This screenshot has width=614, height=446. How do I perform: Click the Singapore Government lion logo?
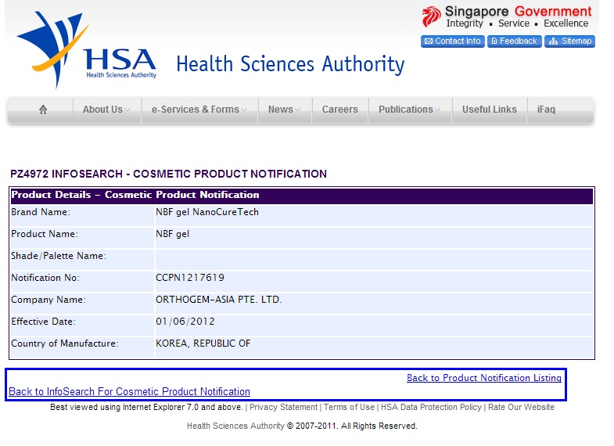pyautogui.click(x=431, y=16)
